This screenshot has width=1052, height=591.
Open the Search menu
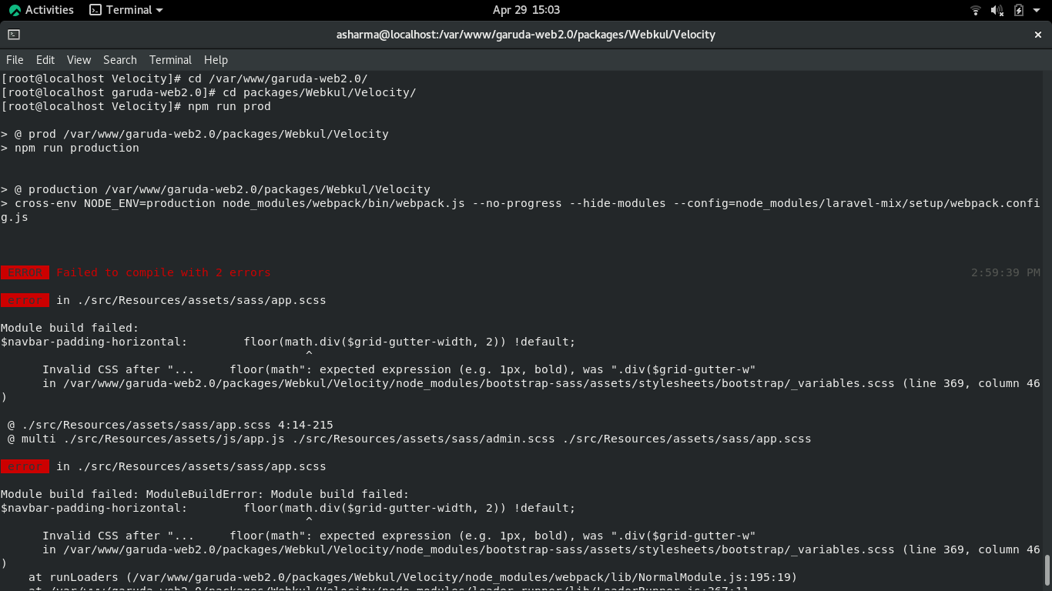(x=120, y=60)
